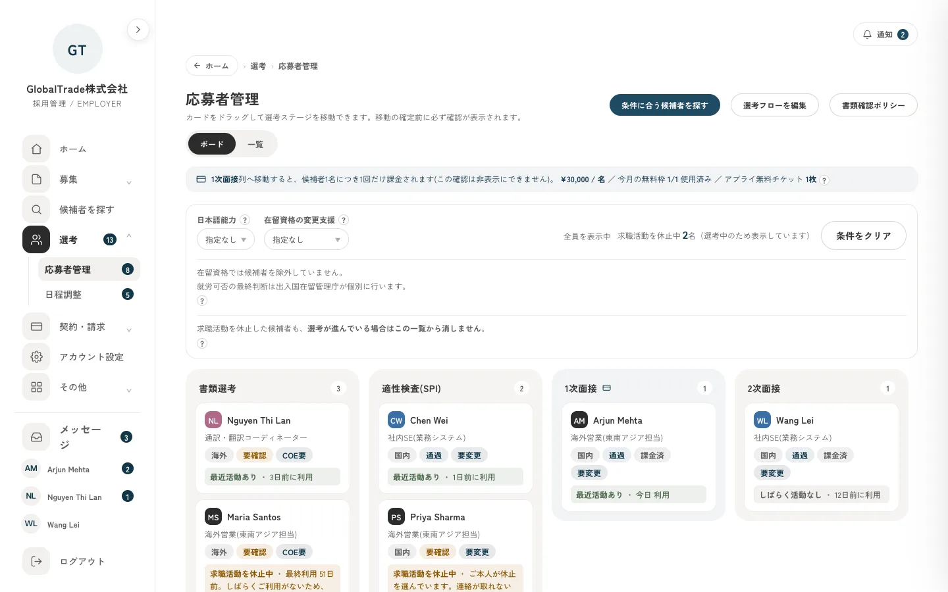Screen dimensions: 948x592
Task: Collapse the 選考 sidebar section
Action: coord(129,235)
